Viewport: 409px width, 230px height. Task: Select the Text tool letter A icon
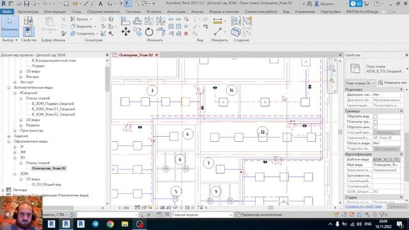pos(100,4)
